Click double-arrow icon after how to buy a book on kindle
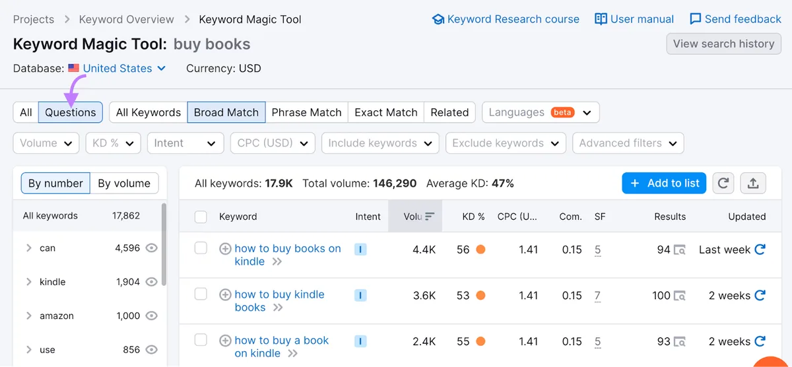 tap(292, 354)
